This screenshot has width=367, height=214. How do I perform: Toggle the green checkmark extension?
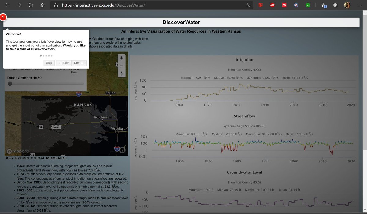pos(308,5)
